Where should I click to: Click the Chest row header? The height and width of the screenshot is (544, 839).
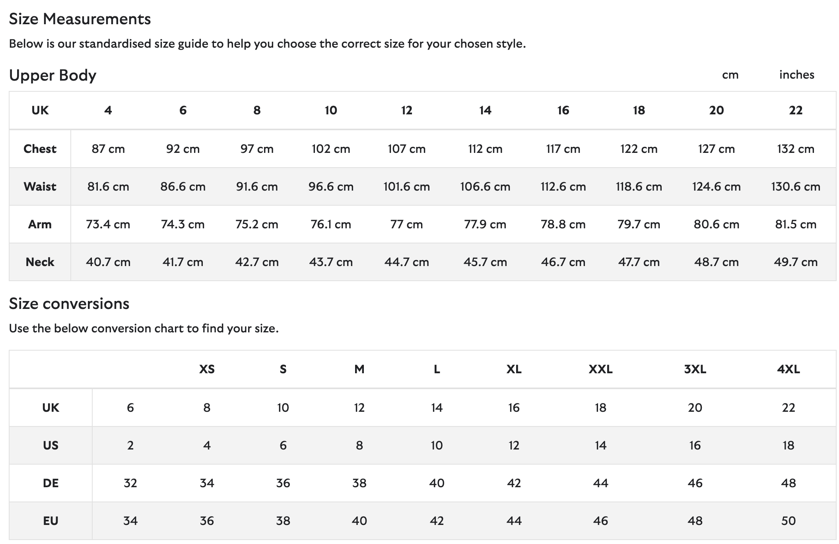tap(40, 149)
